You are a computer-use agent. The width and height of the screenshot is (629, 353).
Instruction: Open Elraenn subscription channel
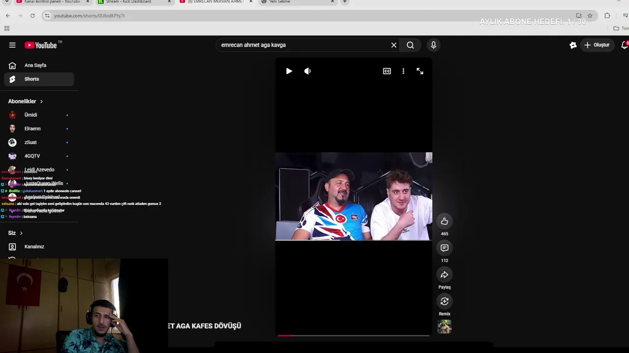39,128
